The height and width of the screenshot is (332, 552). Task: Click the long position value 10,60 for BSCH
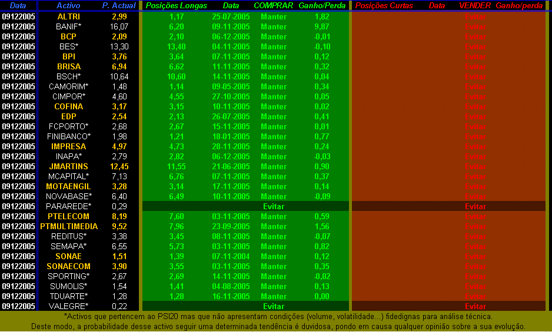click(177, 76)
